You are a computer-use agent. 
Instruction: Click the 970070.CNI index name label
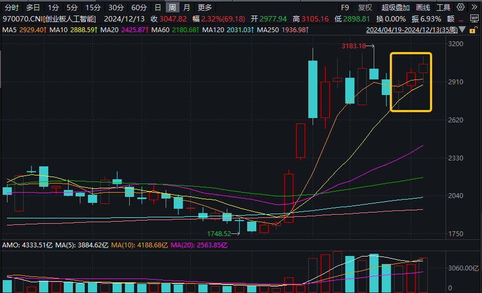(x=46, y=19)
